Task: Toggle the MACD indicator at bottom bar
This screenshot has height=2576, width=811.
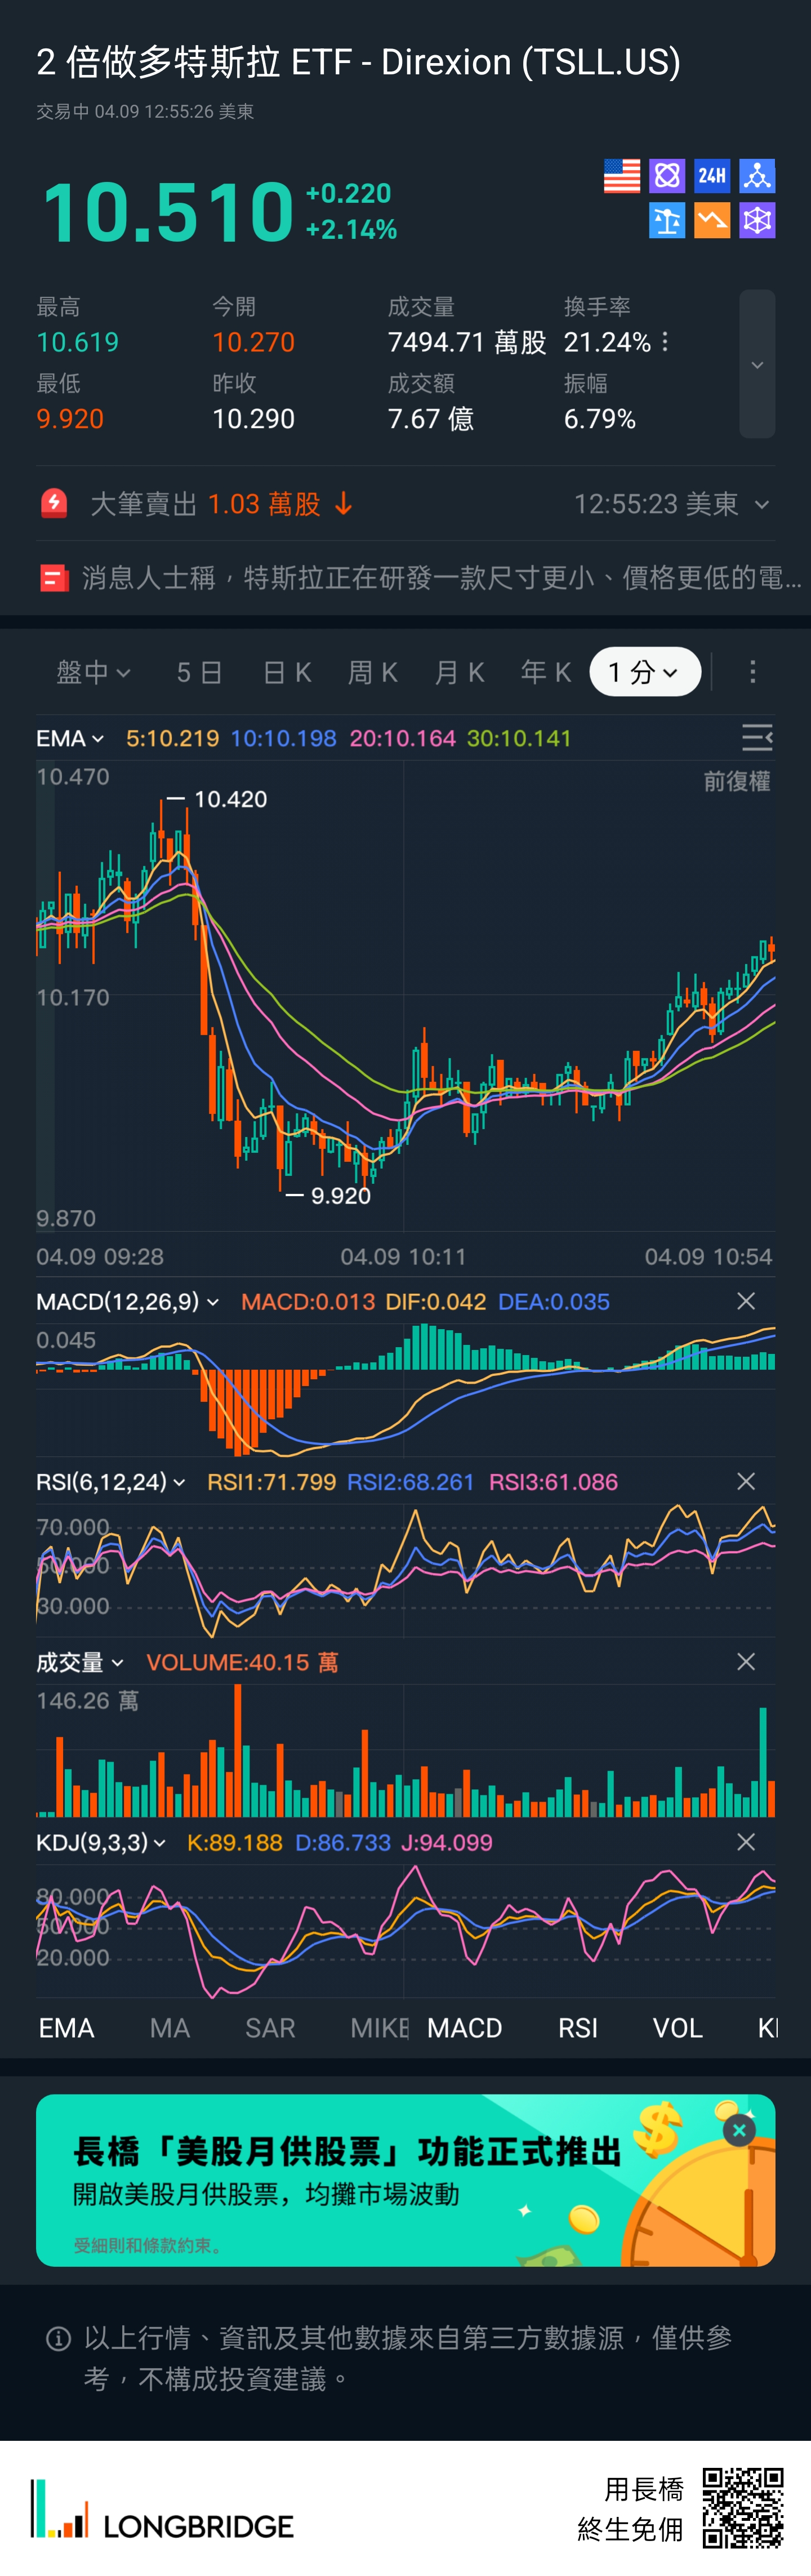Action: 464,2028
